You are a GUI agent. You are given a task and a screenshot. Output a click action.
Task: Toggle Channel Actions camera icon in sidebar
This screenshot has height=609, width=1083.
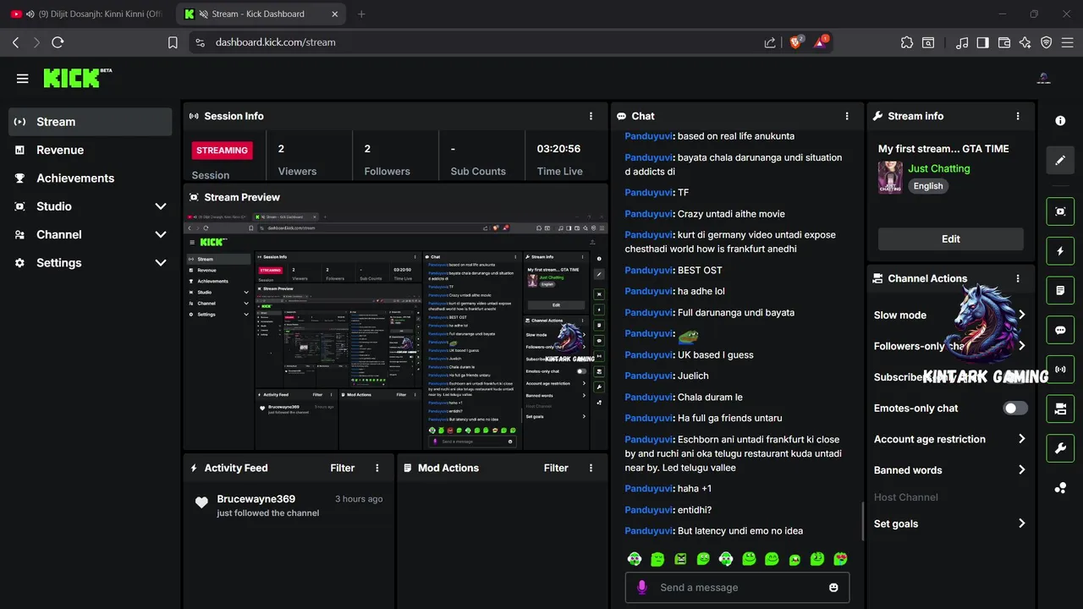(x=1060, y=409)
